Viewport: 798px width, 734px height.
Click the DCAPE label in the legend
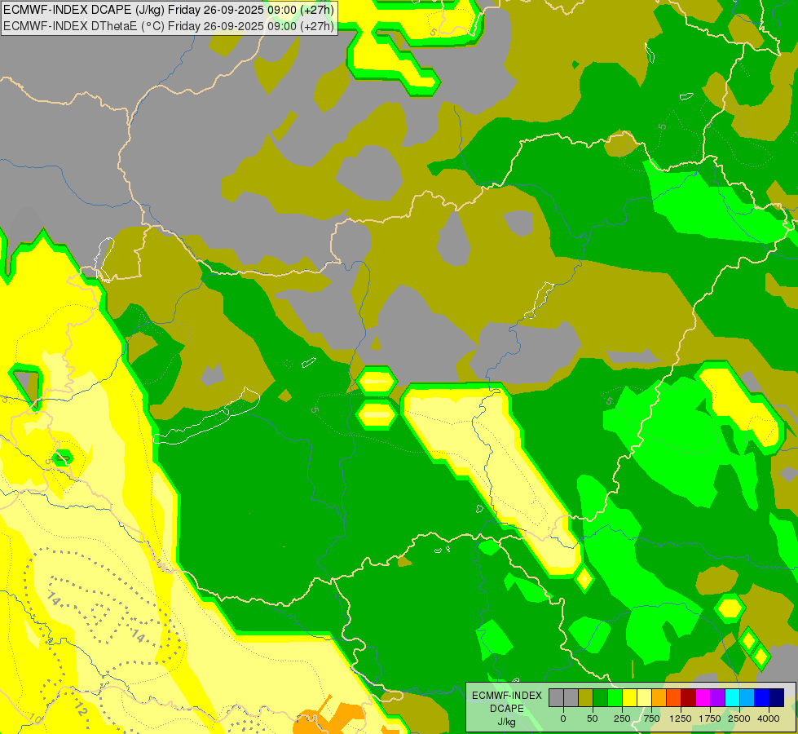coord(507,709)
